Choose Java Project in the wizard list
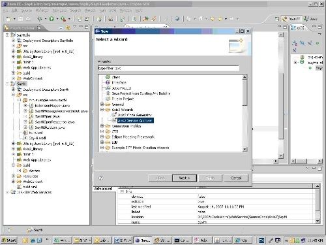This screenshot has height=245, width=326. [121, 88]
